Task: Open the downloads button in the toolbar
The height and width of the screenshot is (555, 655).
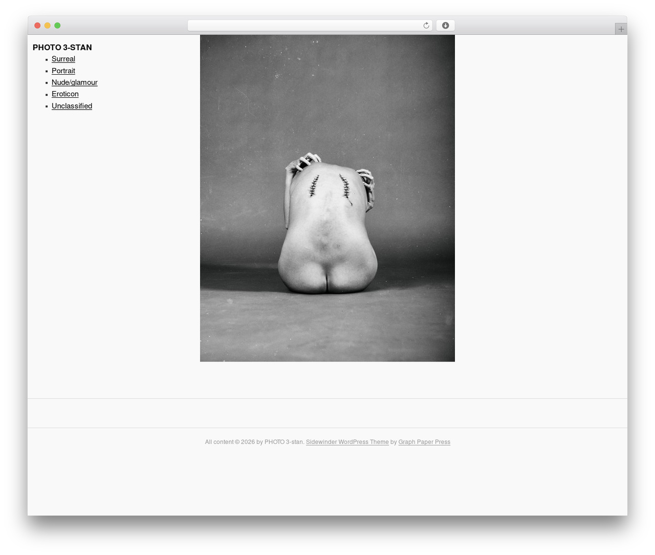Action: tap(445, 26)
